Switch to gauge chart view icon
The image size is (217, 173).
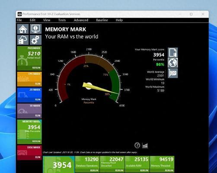click(137, 145)
